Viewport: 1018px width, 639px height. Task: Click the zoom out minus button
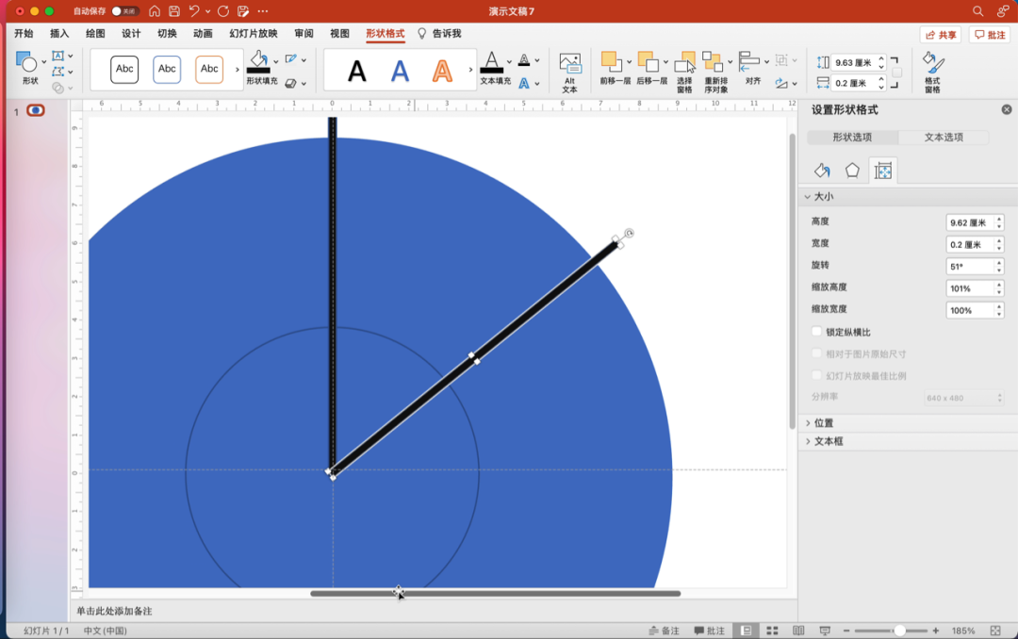pyautogui.click(x=846, y=631)
